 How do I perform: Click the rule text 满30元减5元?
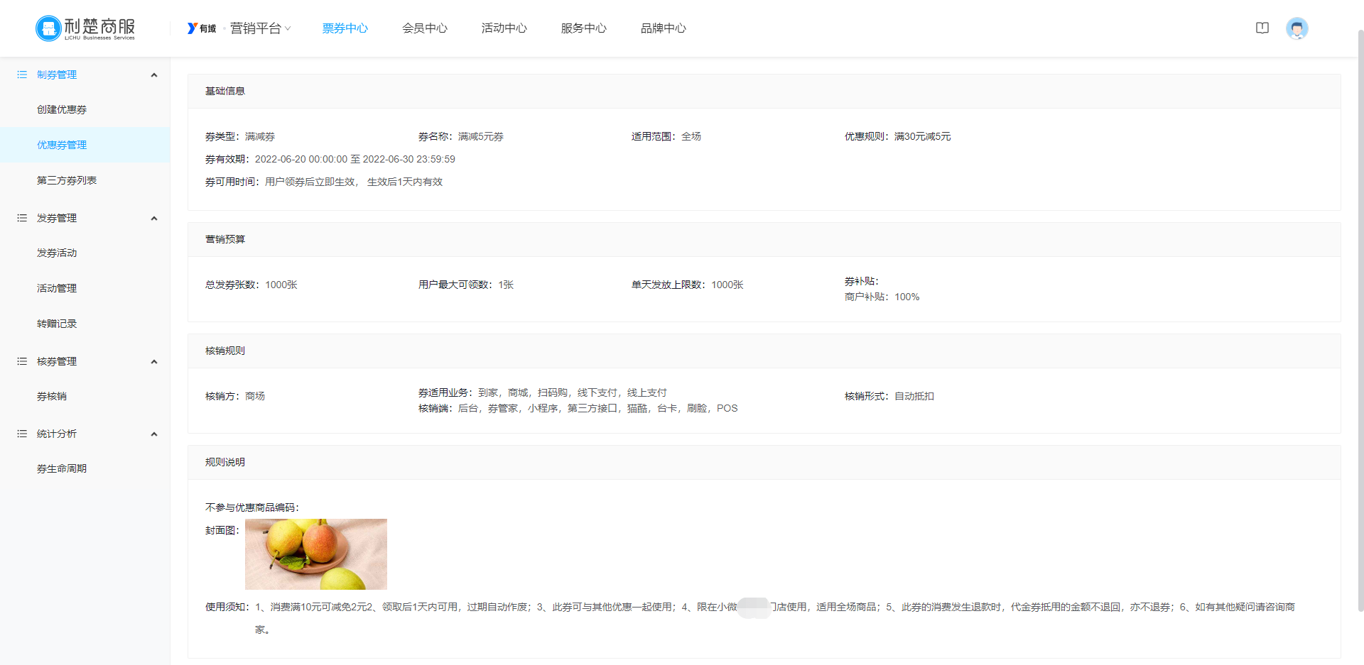[922, 136]
